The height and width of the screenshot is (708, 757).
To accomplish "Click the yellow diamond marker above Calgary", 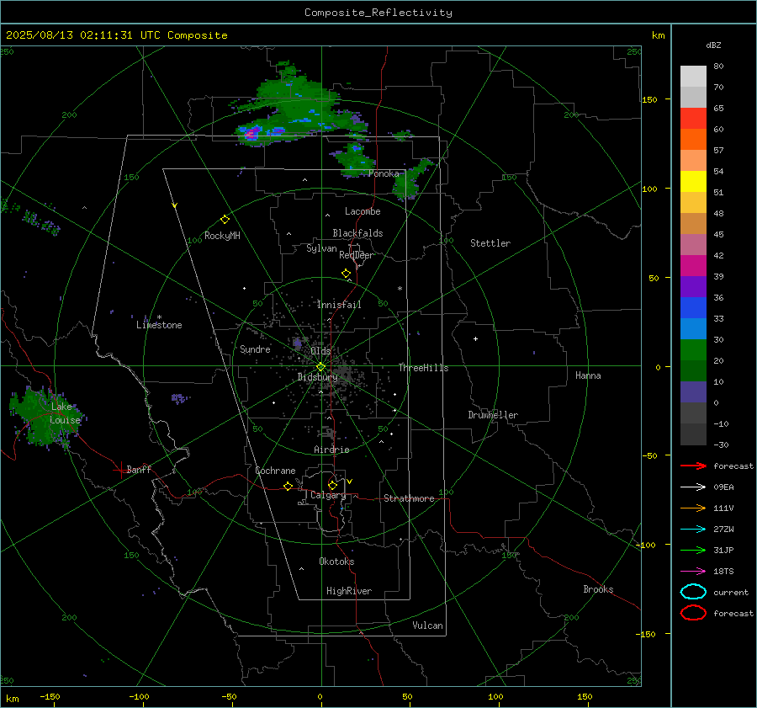I will (x=332, y=485).
